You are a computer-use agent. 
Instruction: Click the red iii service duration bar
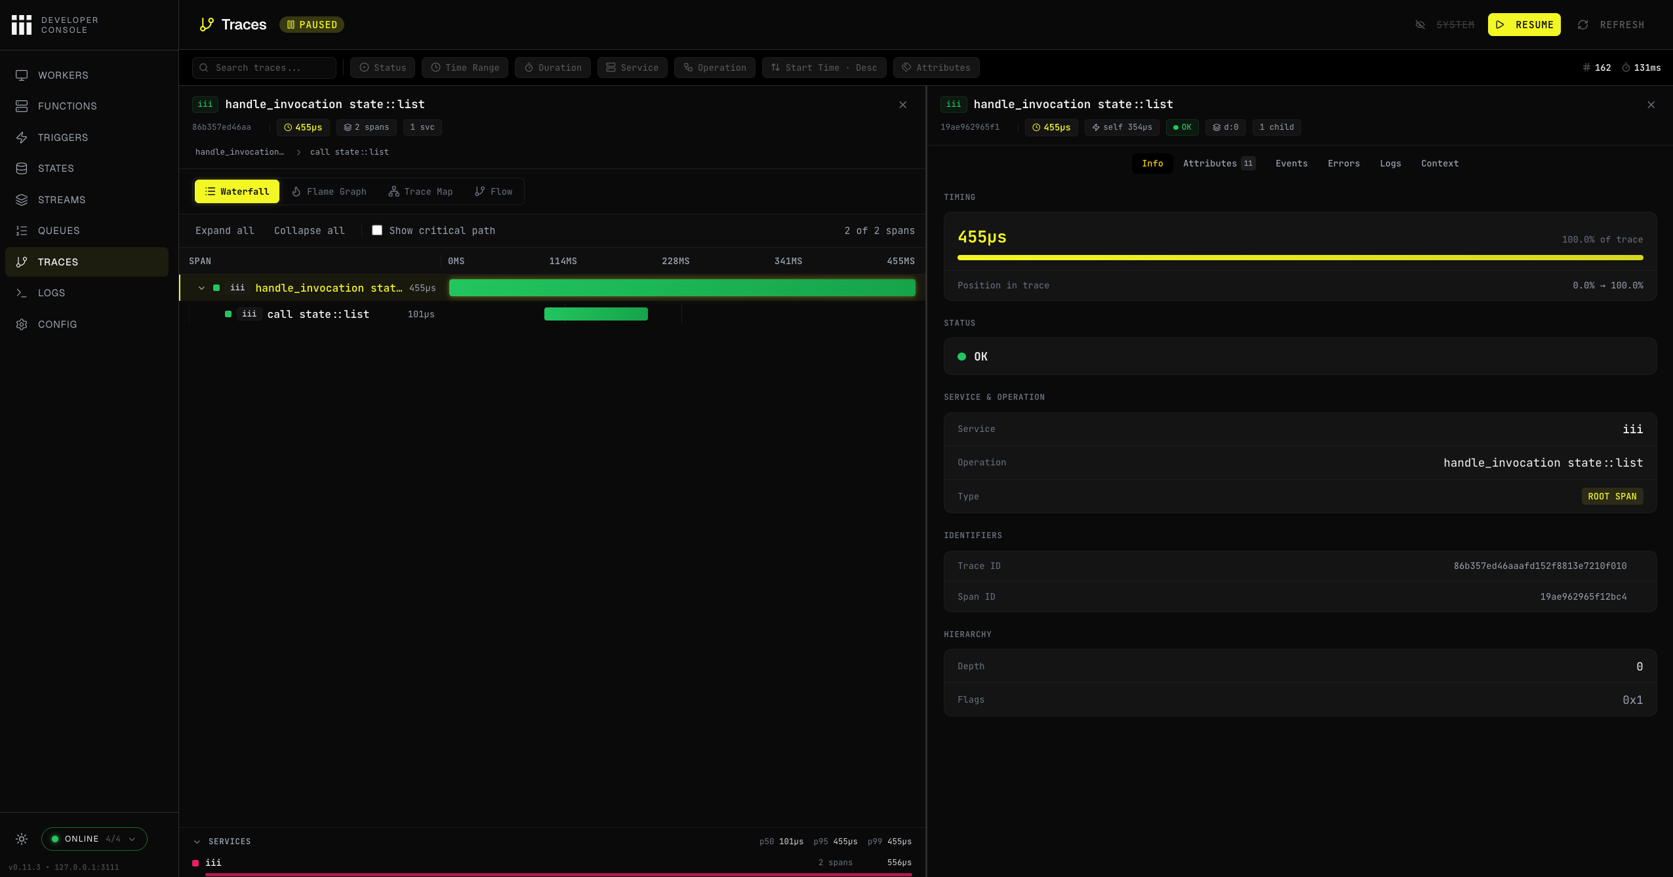click(559, 874)
